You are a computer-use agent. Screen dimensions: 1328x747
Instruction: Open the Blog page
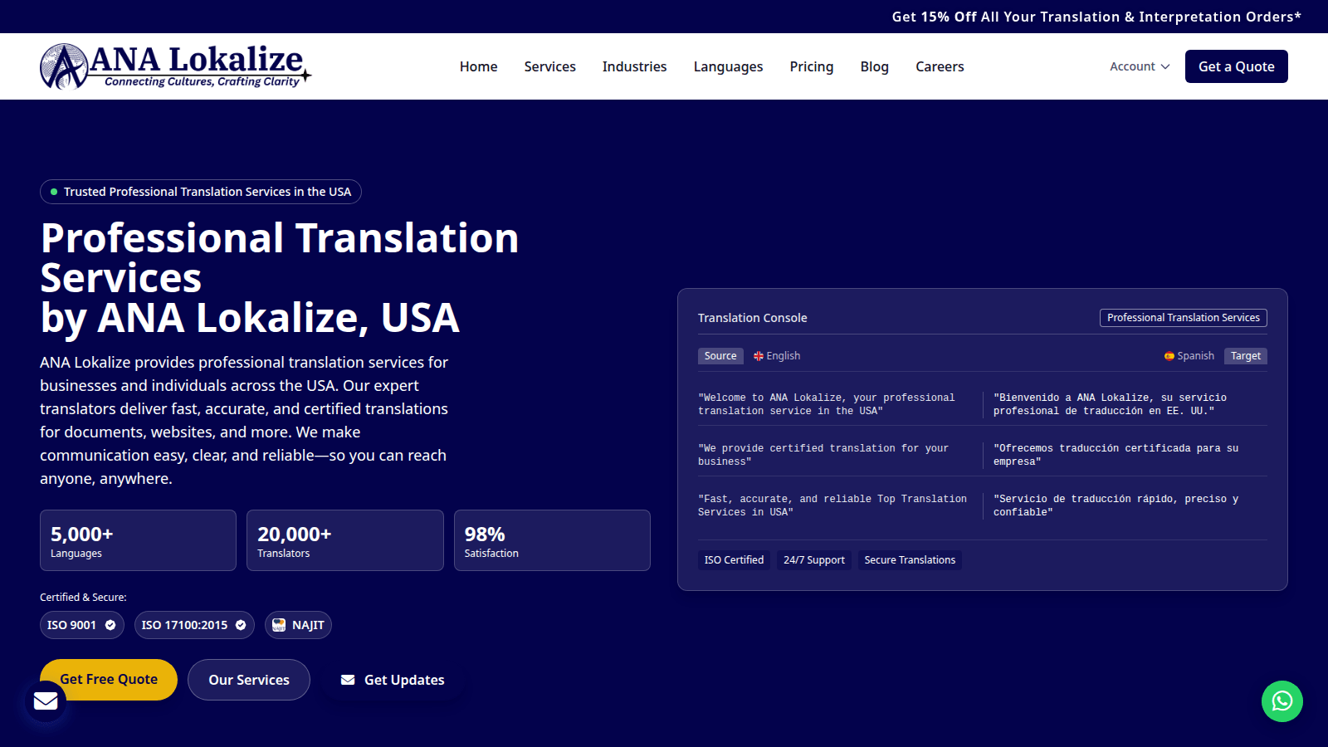click(x=874, y=66)
